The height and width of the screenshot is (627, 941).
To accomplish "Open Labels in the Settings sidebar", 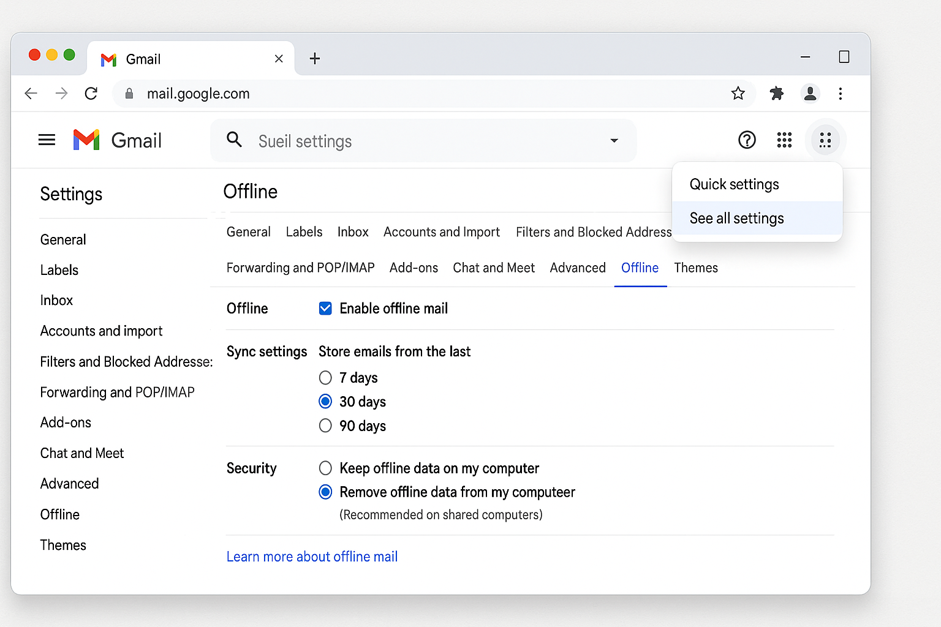I will (59, 270).
